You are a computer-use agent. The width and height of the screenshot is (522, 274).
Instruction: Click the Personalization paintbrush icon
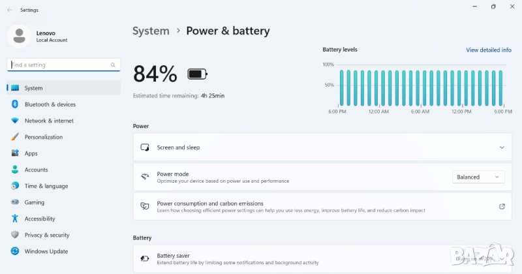pos(15,137)
